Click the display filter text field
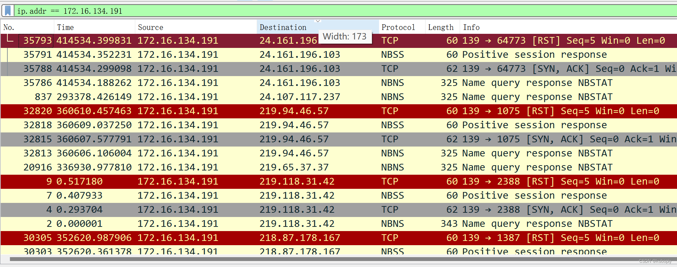 [345, 11]
